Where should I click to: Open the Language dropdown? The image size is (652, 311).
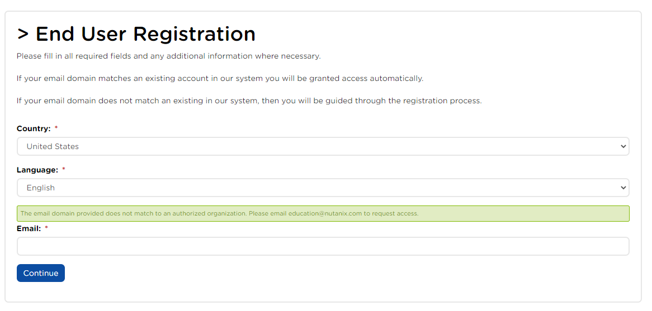[x=323, y=188]
